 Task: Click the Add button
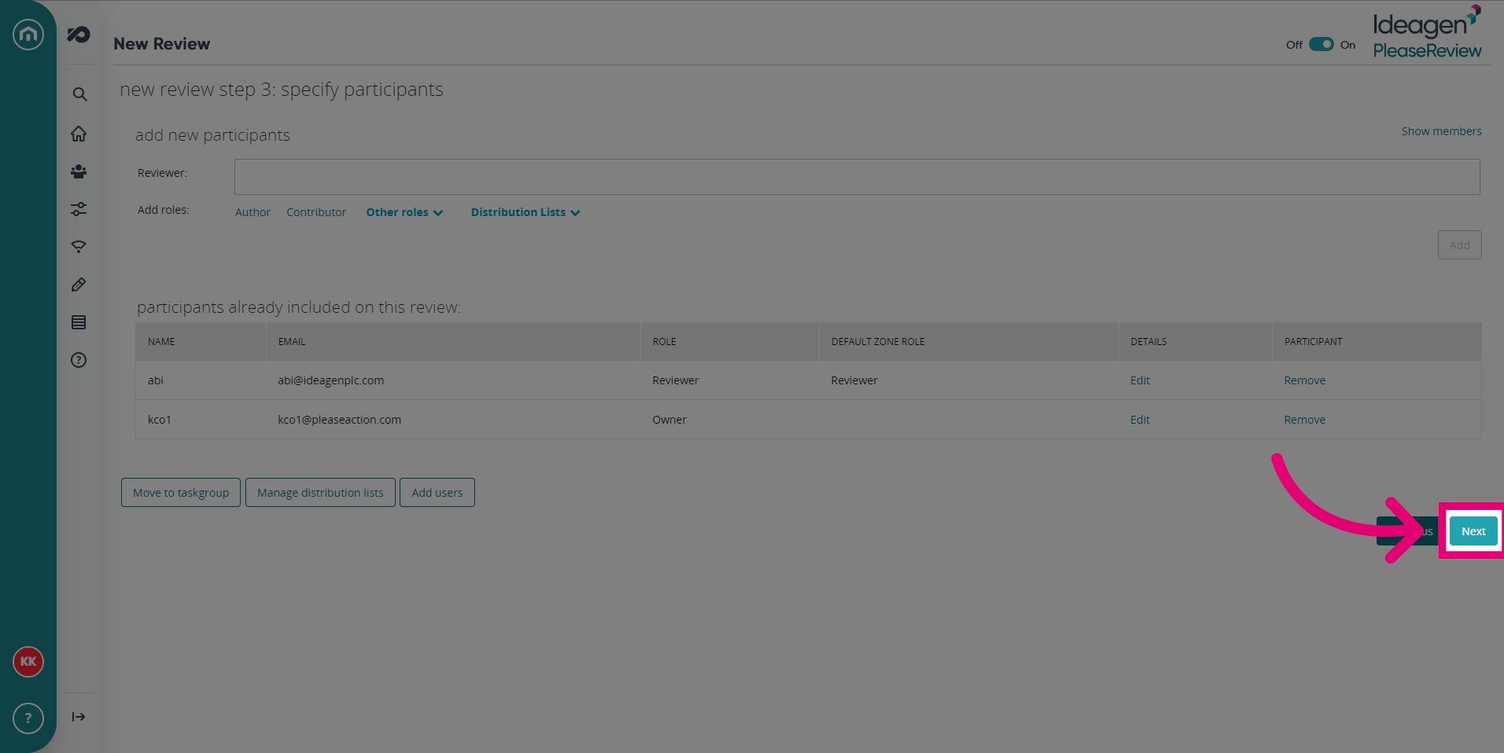coord(1459,245)
